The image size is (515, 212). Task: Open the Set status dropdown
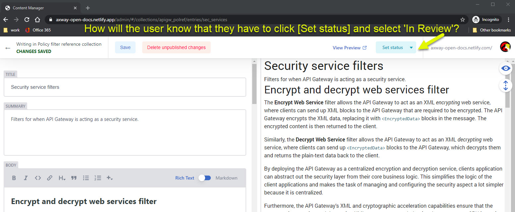[396, 47]
